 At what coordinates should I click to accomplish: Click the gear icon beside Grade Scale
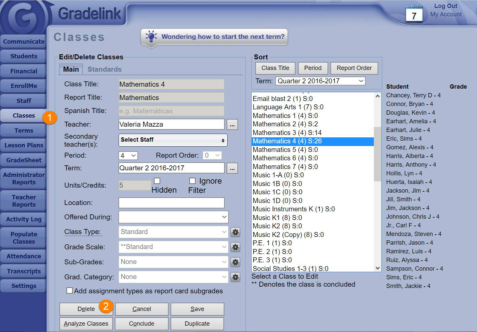click(235, 247)
